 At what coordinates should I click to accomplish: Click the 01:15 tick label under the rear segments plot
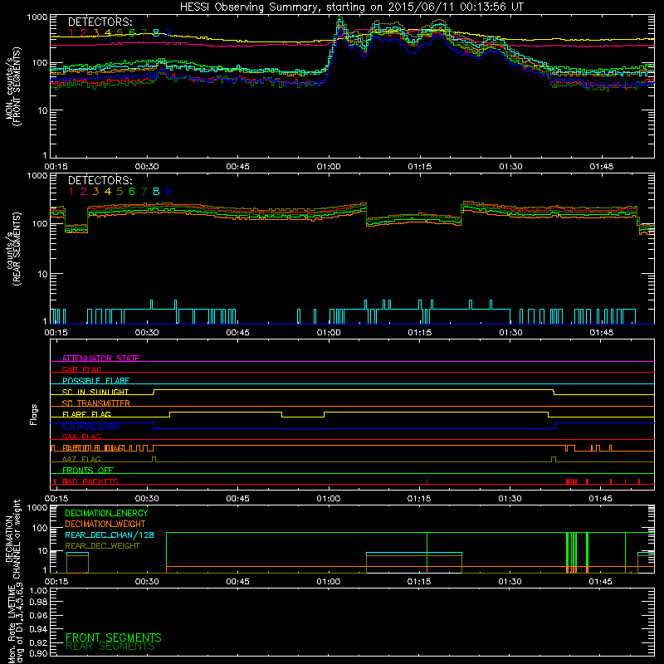(x=420, y=333)
